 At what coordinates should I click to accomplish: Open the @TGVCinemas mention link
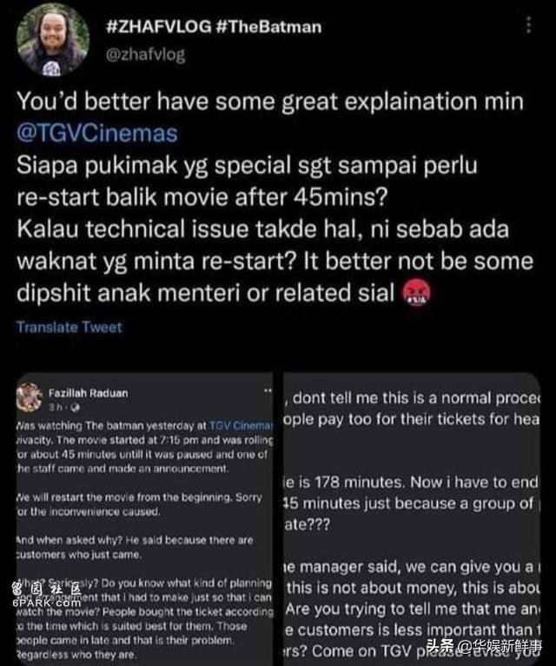tap(96, 133)
